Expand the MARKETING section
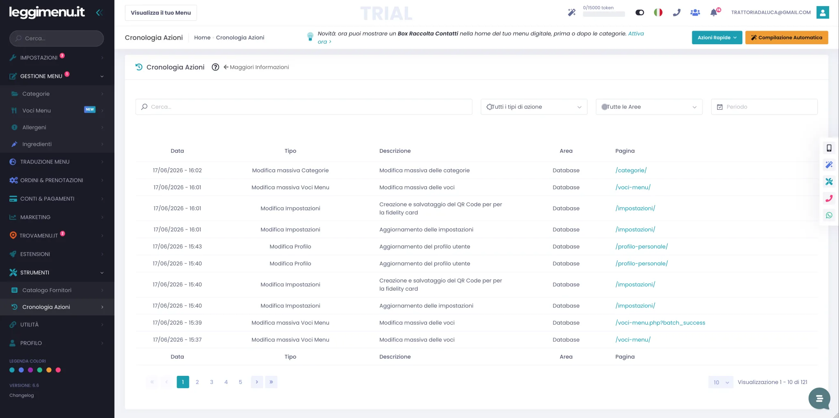Viewport: 839px width, 418px height. click(57, 217)
